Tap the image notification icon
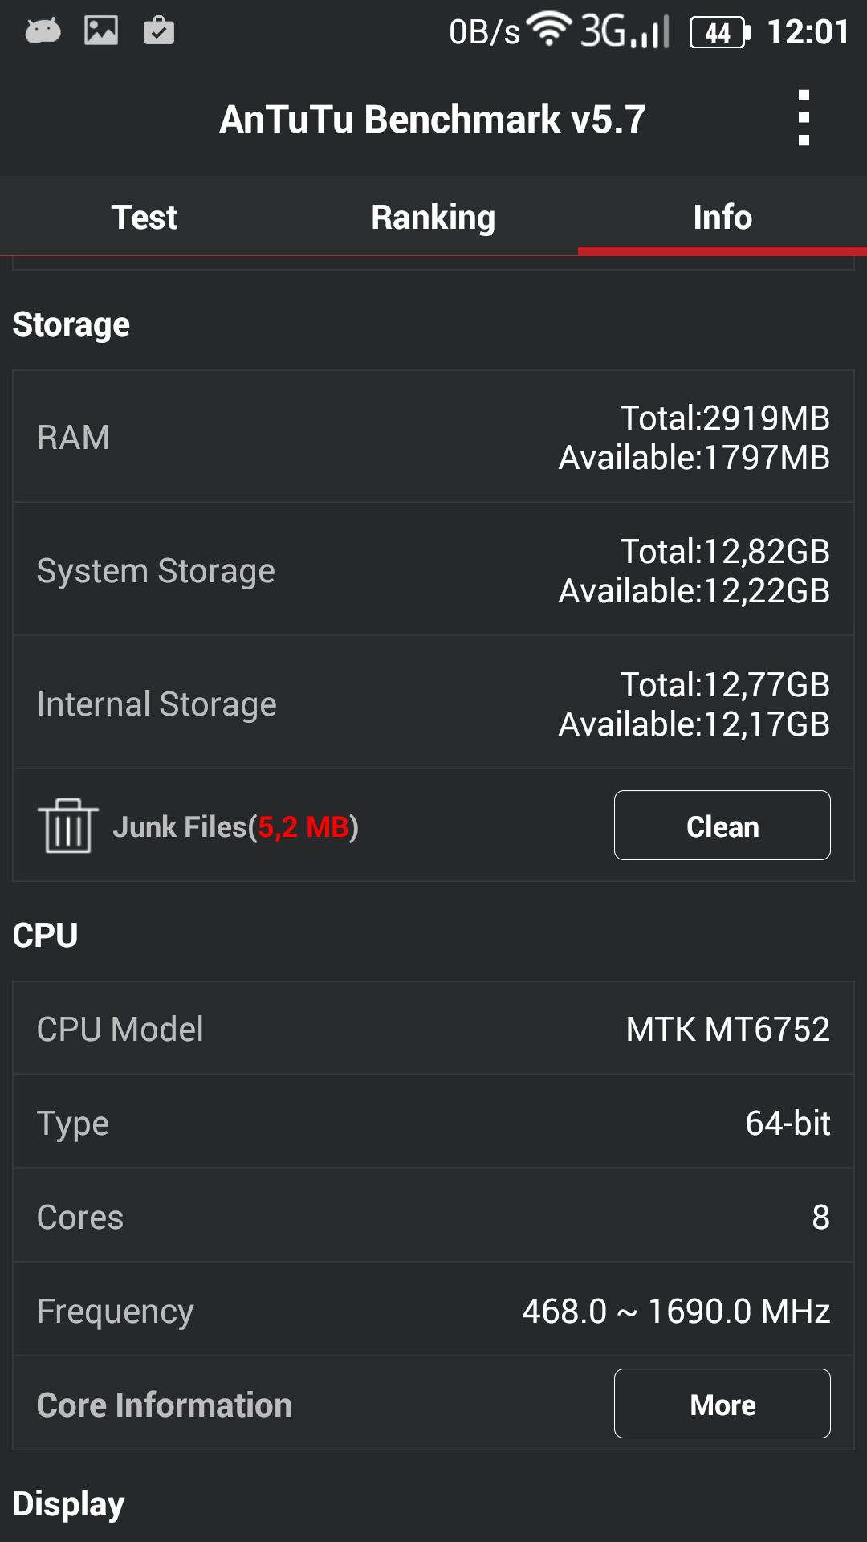 pyautogui.click(x=101, y=31)
